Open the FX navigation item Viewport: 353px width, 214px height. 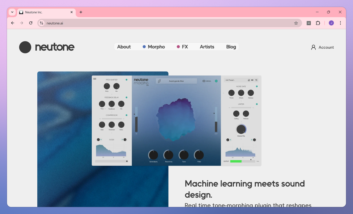pos(182,47)
